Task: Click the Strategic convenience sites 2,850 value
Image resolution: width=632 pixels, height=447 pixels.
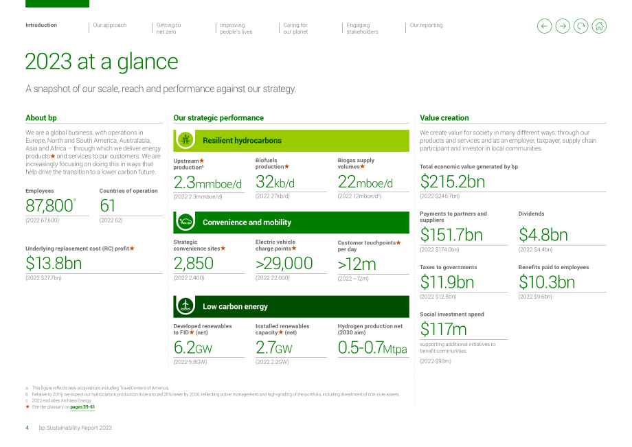Action: [194, 264]
